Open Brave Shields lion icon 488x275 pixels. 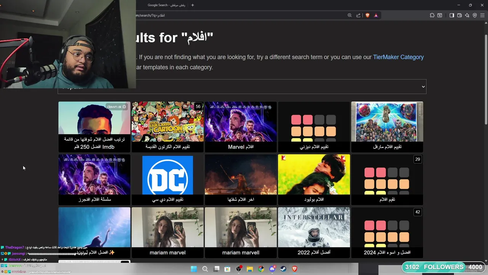[x=368, y=15]
